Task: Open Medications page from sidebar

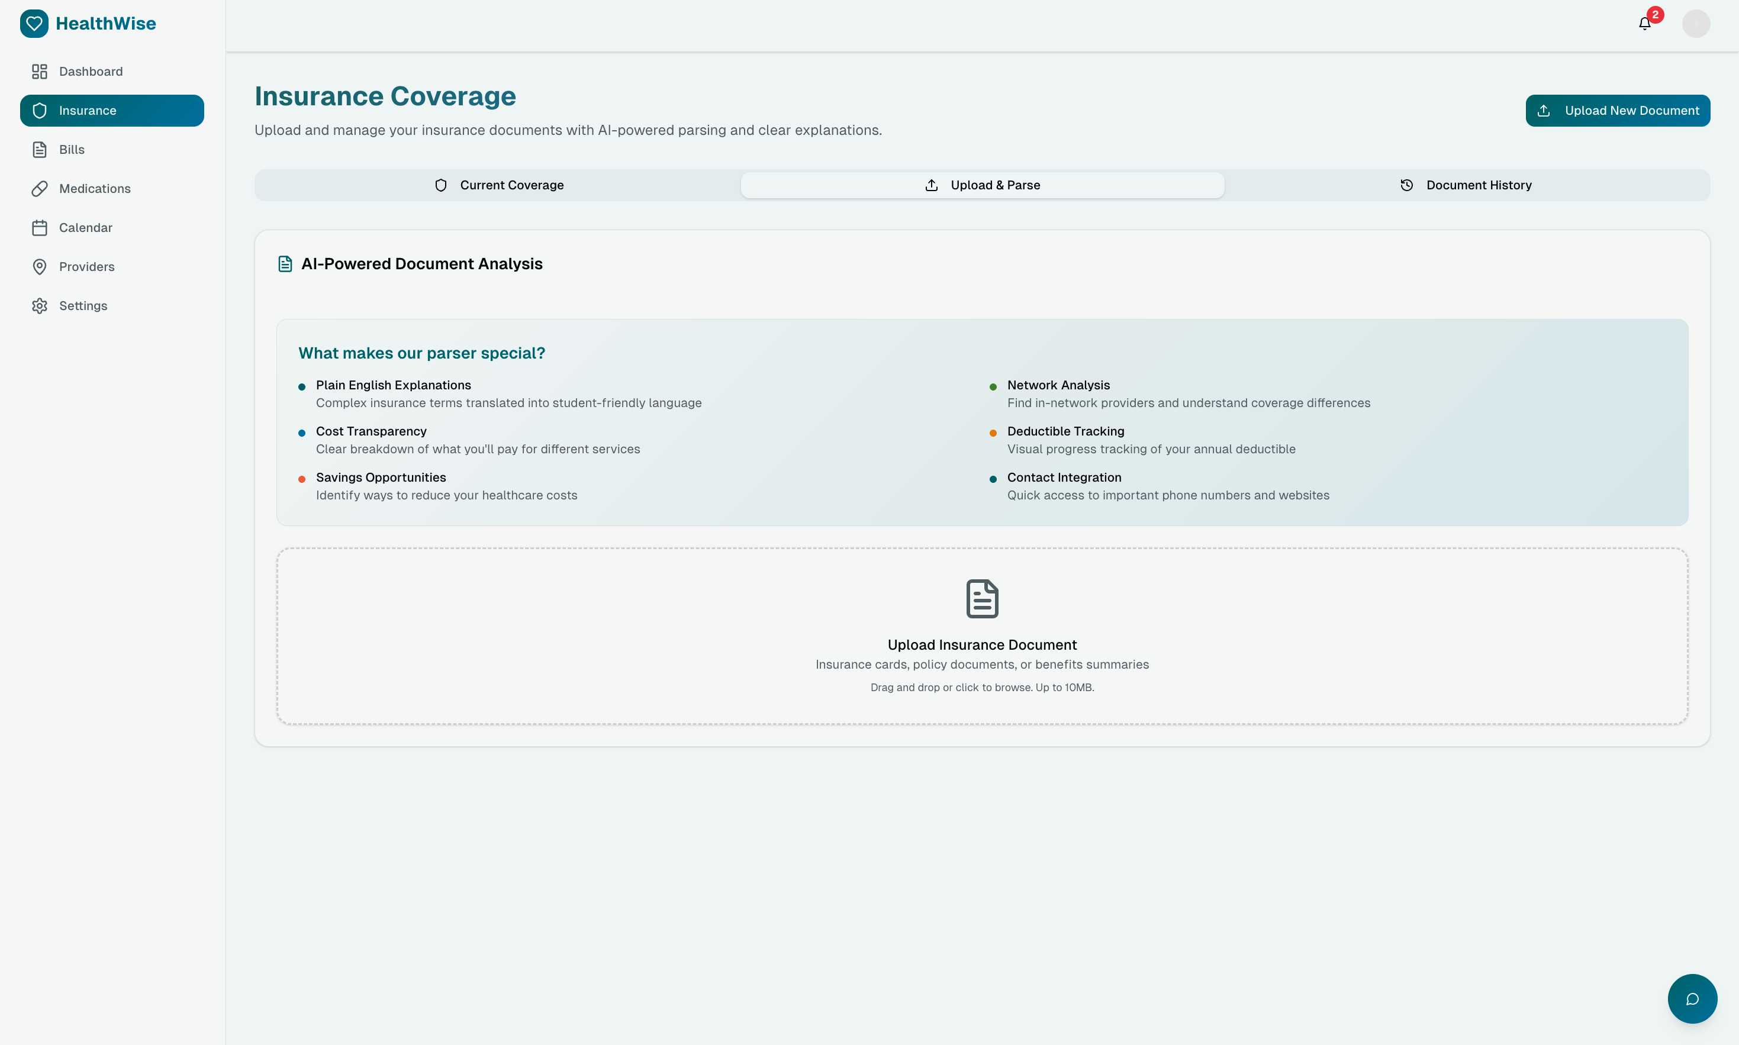Action: (95, 189)
